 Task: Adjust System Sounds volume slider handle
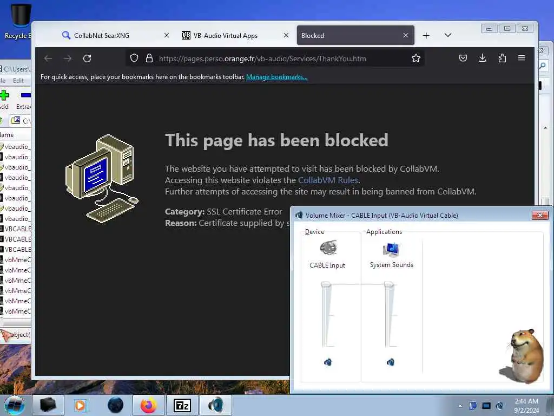click(x=388, y=284)
